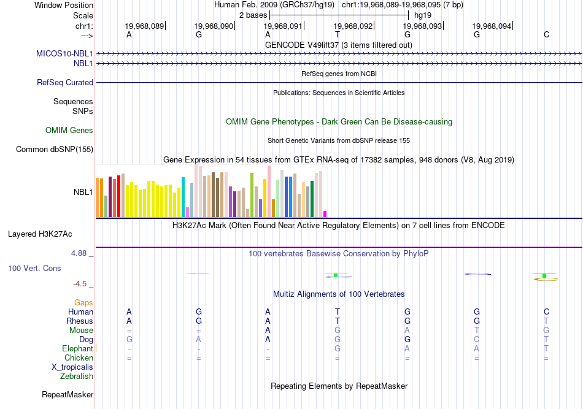Click the Scale label
The height and width of the screenshot is (409, 583).
[x=83, y=15]
